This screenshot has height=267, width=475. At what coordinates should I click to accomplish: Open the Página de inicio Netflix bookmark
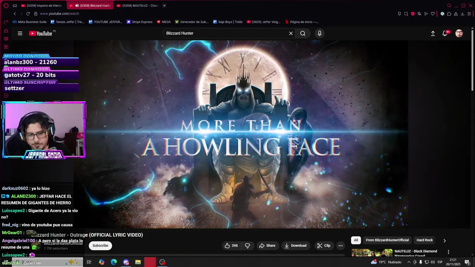point(302,22)
